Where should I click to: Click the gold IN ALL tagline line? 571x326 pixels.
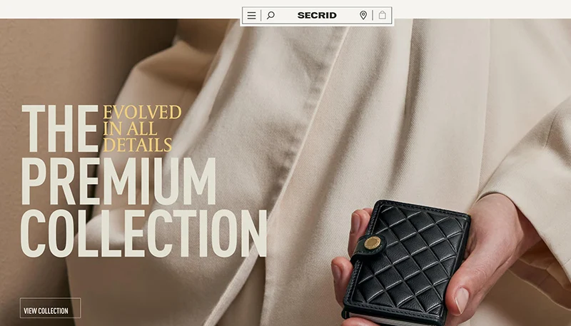[130, 128]
